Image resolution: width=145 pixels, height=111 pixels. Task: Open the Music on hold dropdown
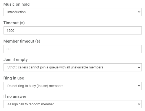coord(72,12)
